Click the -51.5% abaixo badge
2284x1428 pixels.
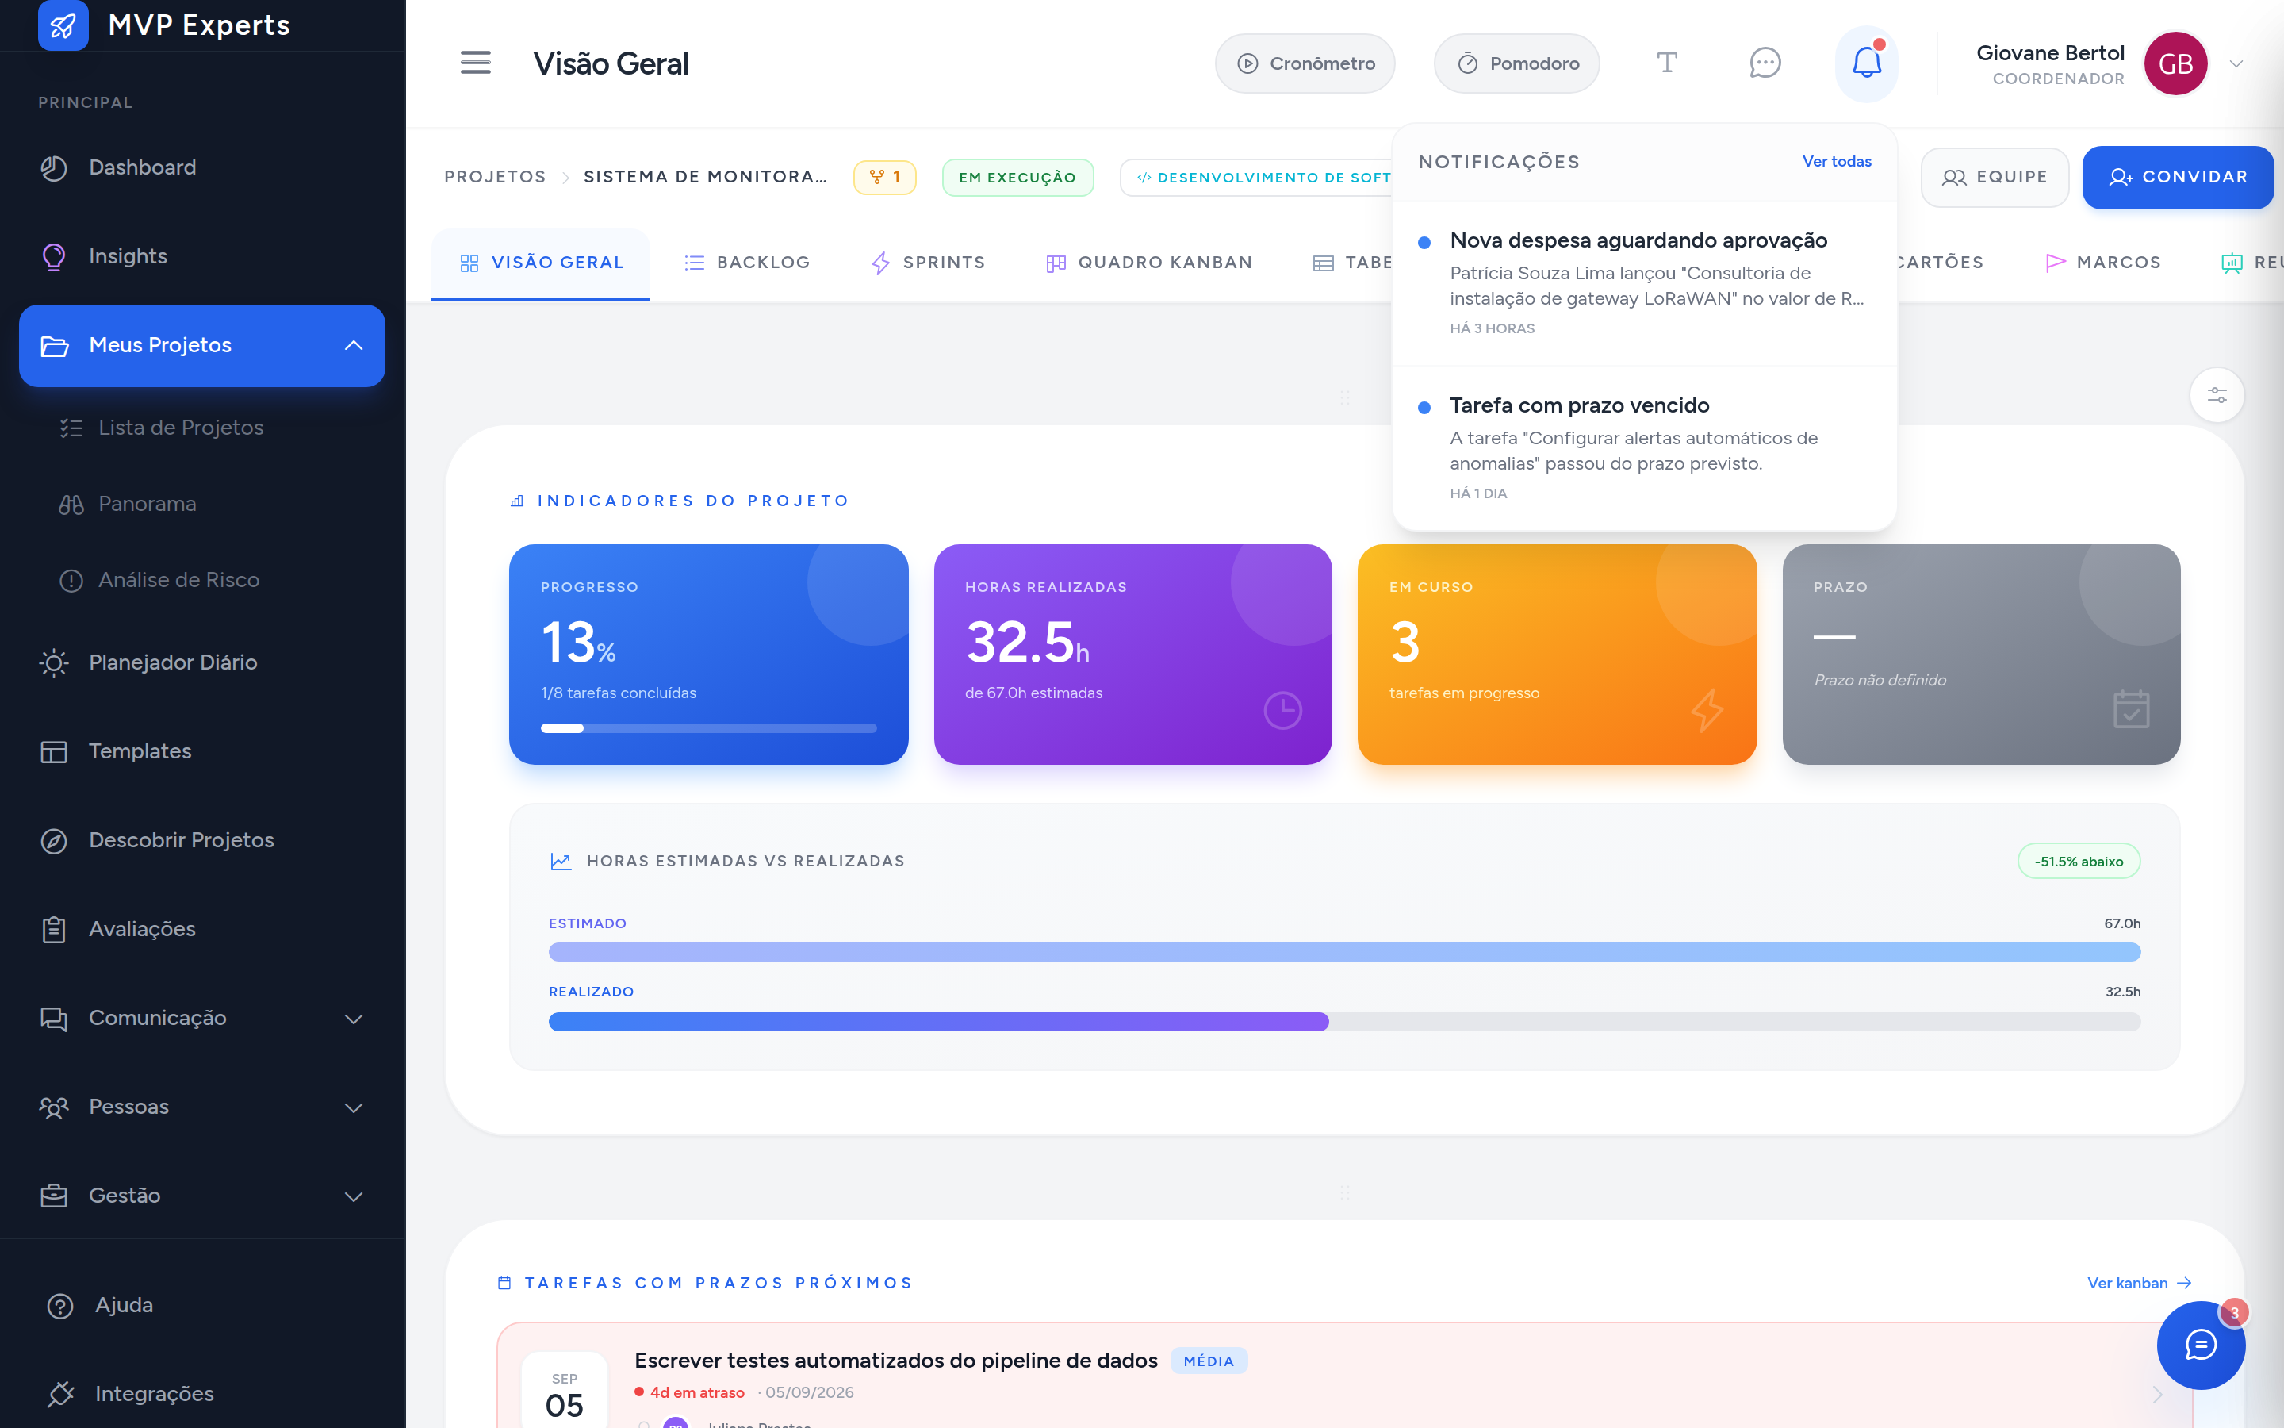coord(2079,862)
